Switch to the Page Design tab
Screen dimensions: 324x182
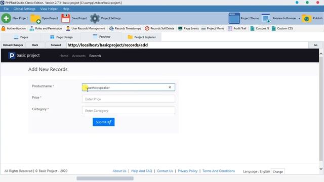coord(61,37)
